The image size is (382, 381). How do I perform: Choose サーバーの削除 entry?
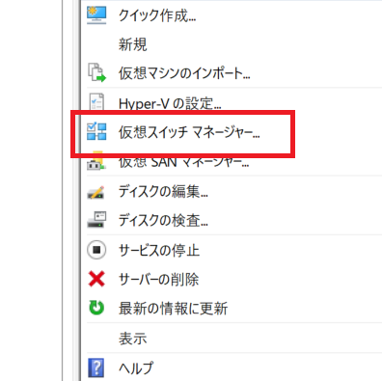pos(158,279)
